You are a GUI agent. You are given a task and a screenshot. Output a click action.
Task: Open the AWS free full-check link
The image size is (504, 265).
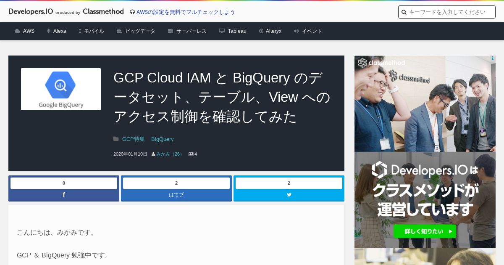click(186, 12)
